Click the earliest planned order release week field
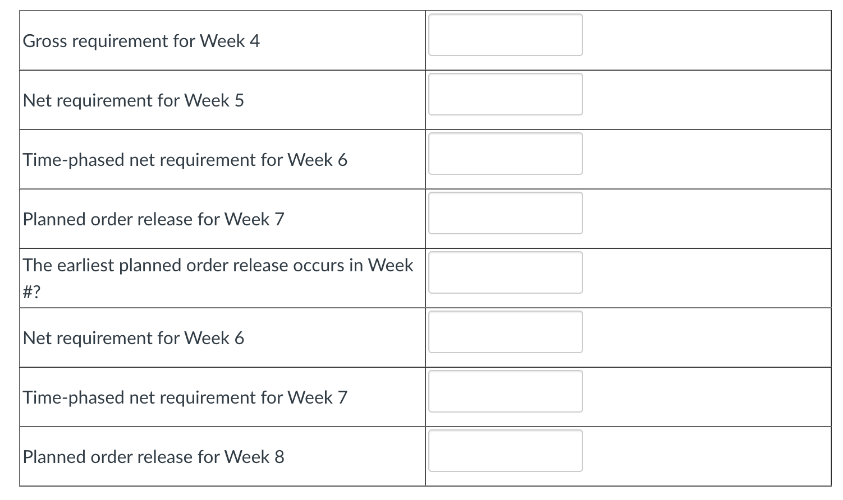This screenshot has height=500, width=843. (x=505, y=272)
